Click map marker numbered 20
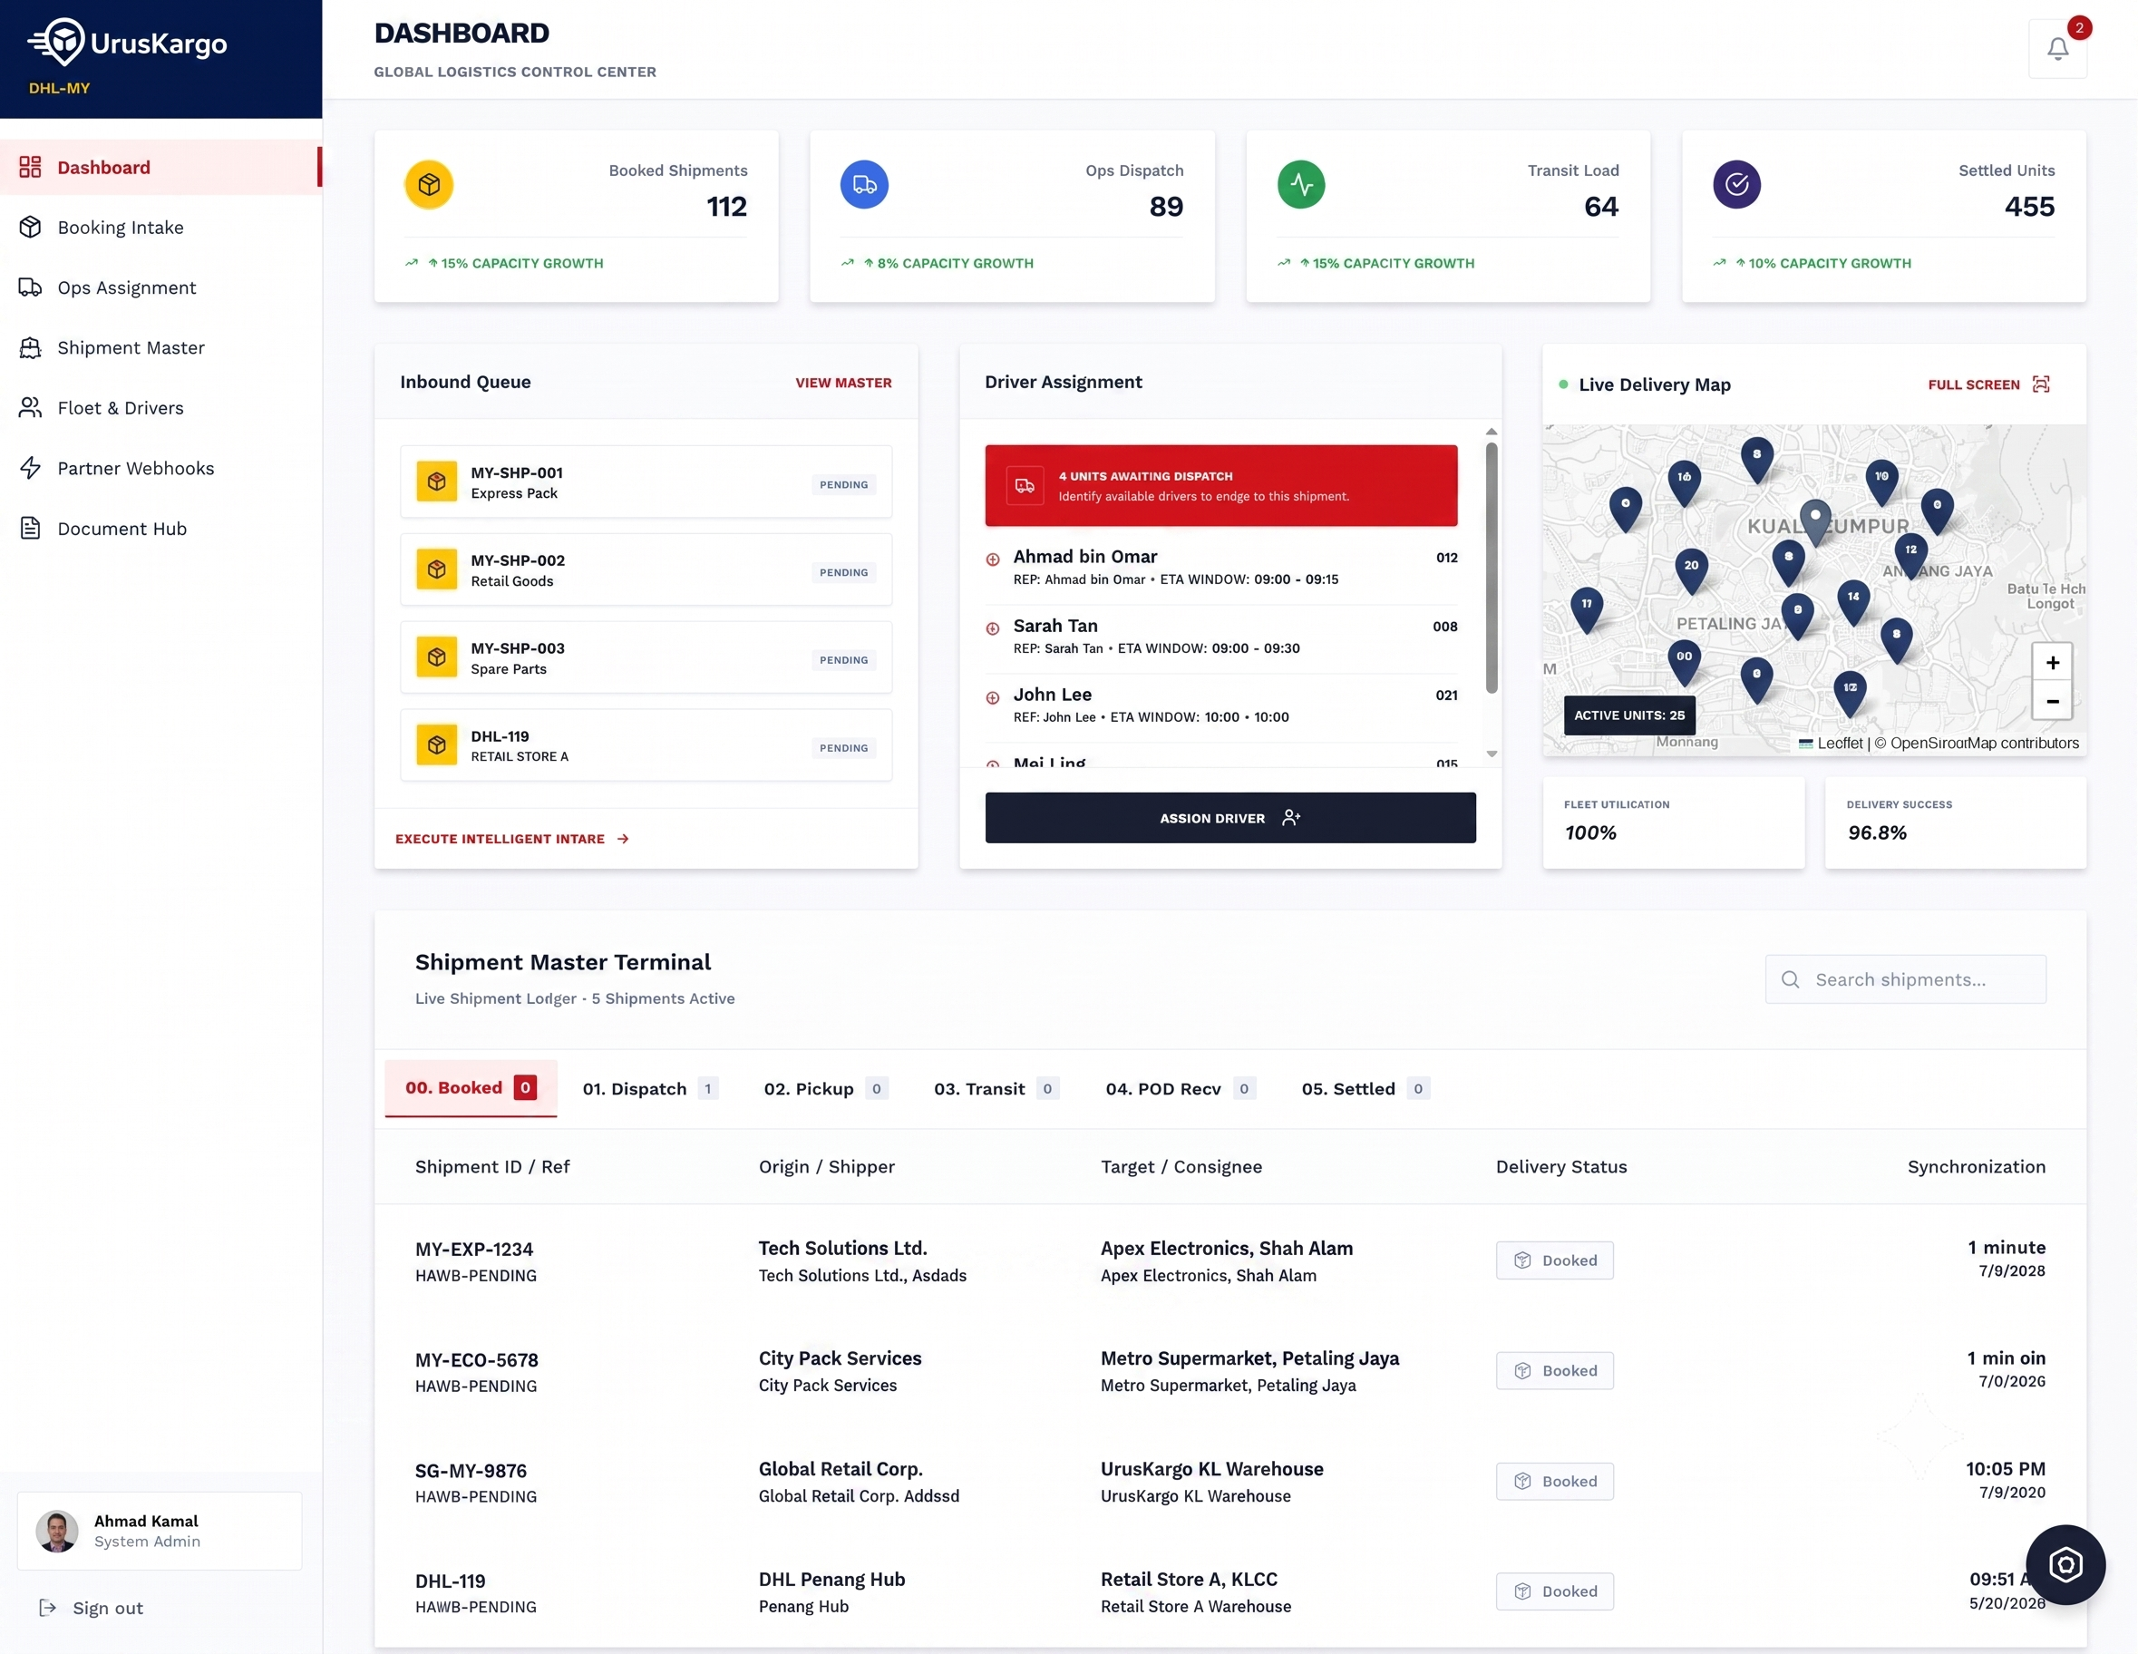Viewport: 2138px width, 1654px height. (1691, 571)
